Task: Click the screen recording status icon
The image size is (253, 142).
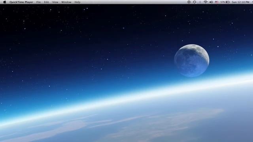Action: click(x=189, y=2)
